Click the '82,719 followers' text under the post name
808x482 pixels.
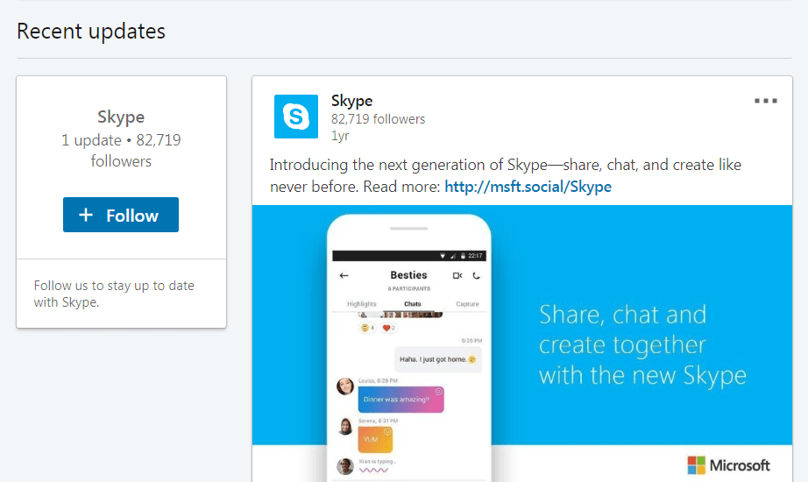(x=378, y=119)
